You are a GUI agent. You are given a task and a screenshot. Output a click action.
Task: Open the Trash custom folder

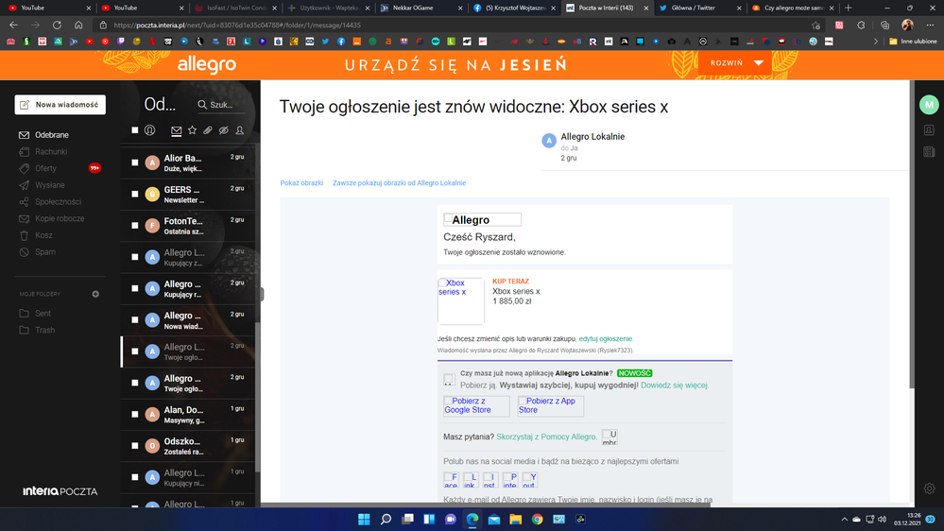click(44, 330)
